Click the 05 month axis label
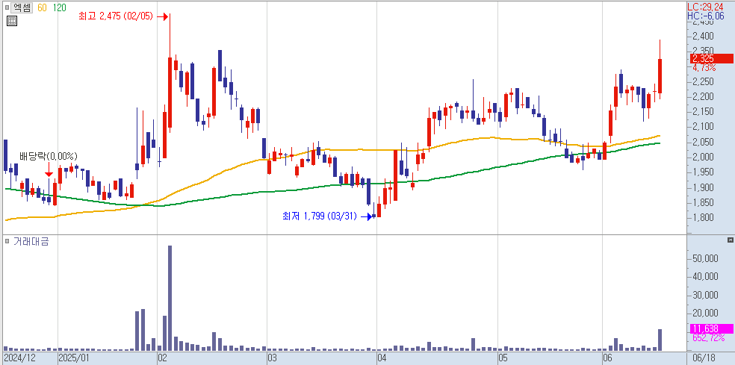 [503, 358]
